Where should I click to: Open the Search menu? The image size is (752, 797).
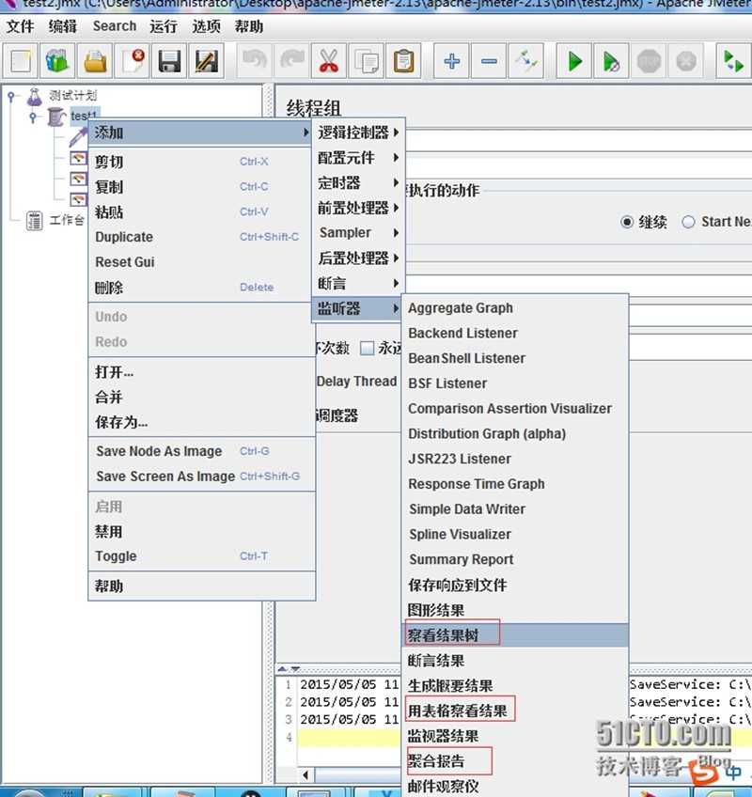click(x=115, y=26)
